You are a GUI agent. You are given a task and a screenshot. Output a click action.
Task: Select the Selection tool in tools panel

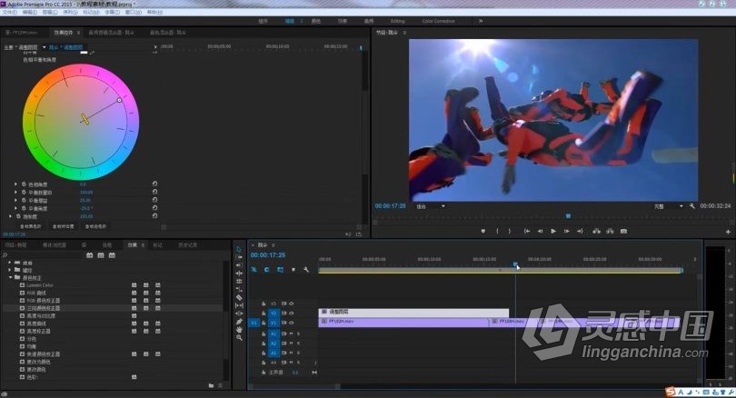pyautogui.click(x=239, y=249)
